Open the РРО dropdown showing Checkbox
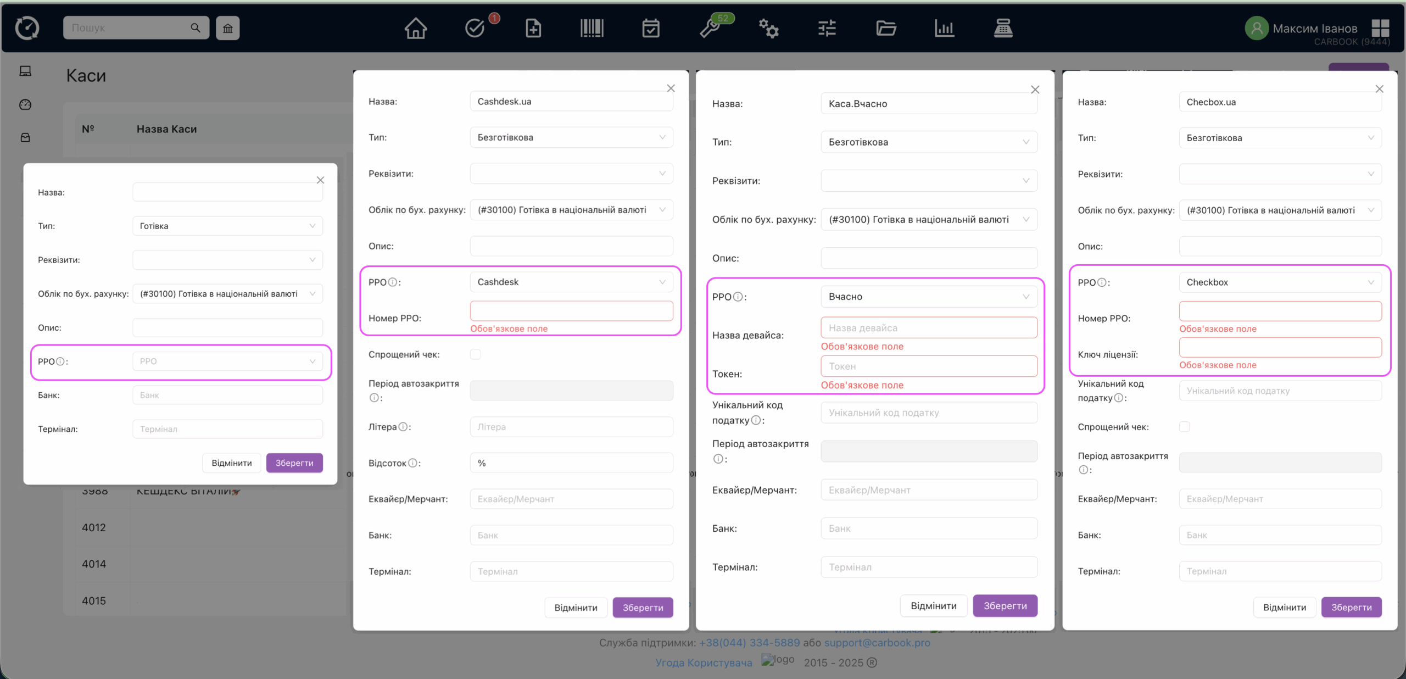The width and height of the screenshot is (1406, 679). [1280, 282]
